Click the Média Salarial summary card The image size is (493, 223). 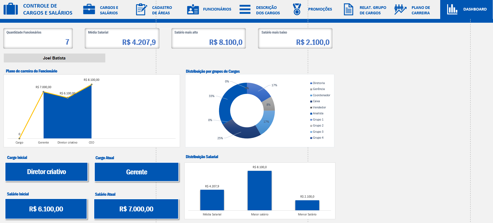(122, 38)
